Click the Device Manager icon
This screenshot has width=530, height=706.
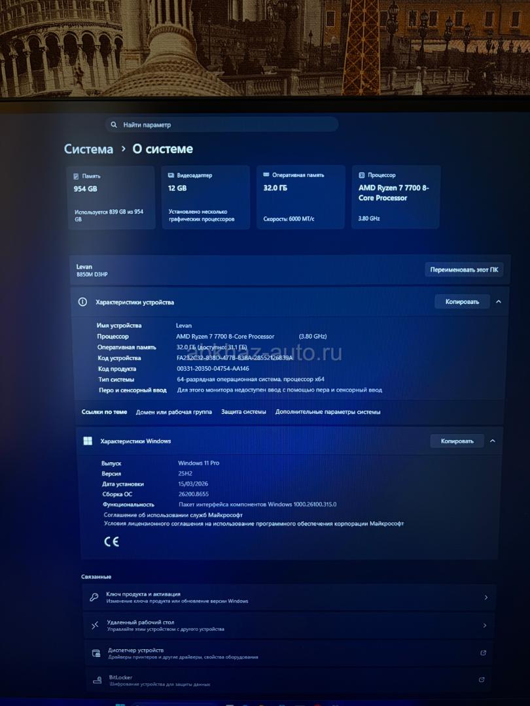(x=96, y=653)
